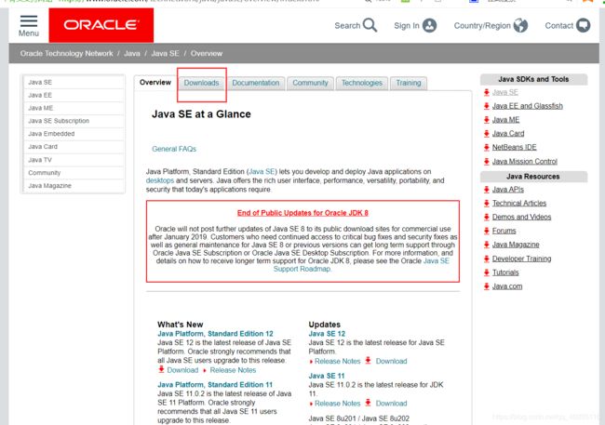Open Release Notes in Java SE 12 Updates
The height and width of the screenshot is (425, 605).
point(338,362)
